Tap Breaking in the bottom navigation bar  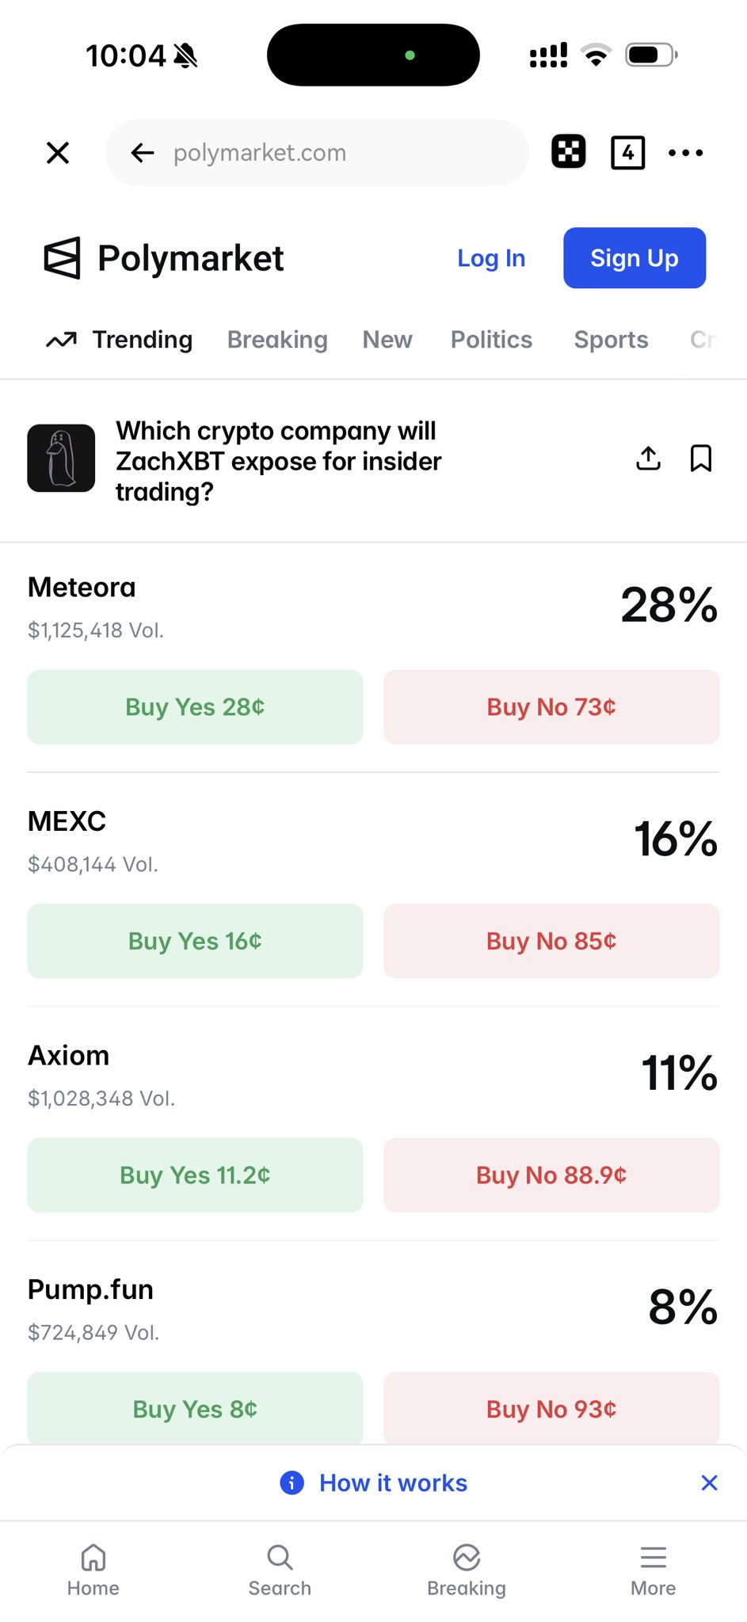tap(467, 1570)
